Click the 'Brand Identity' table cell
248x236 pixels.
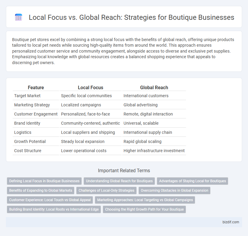tap(36, 123)
